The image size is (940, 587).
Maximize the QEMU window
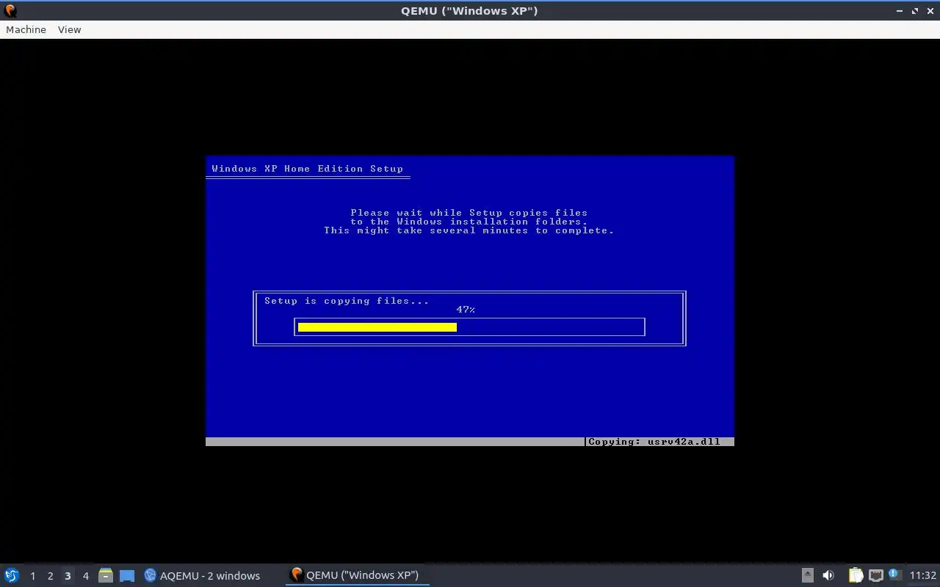click(x=915, y=11)
